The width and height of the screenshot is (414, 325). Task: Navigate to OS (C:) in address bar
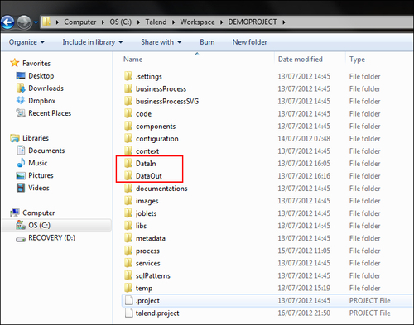pyautogui.click(x=121, y=22)
